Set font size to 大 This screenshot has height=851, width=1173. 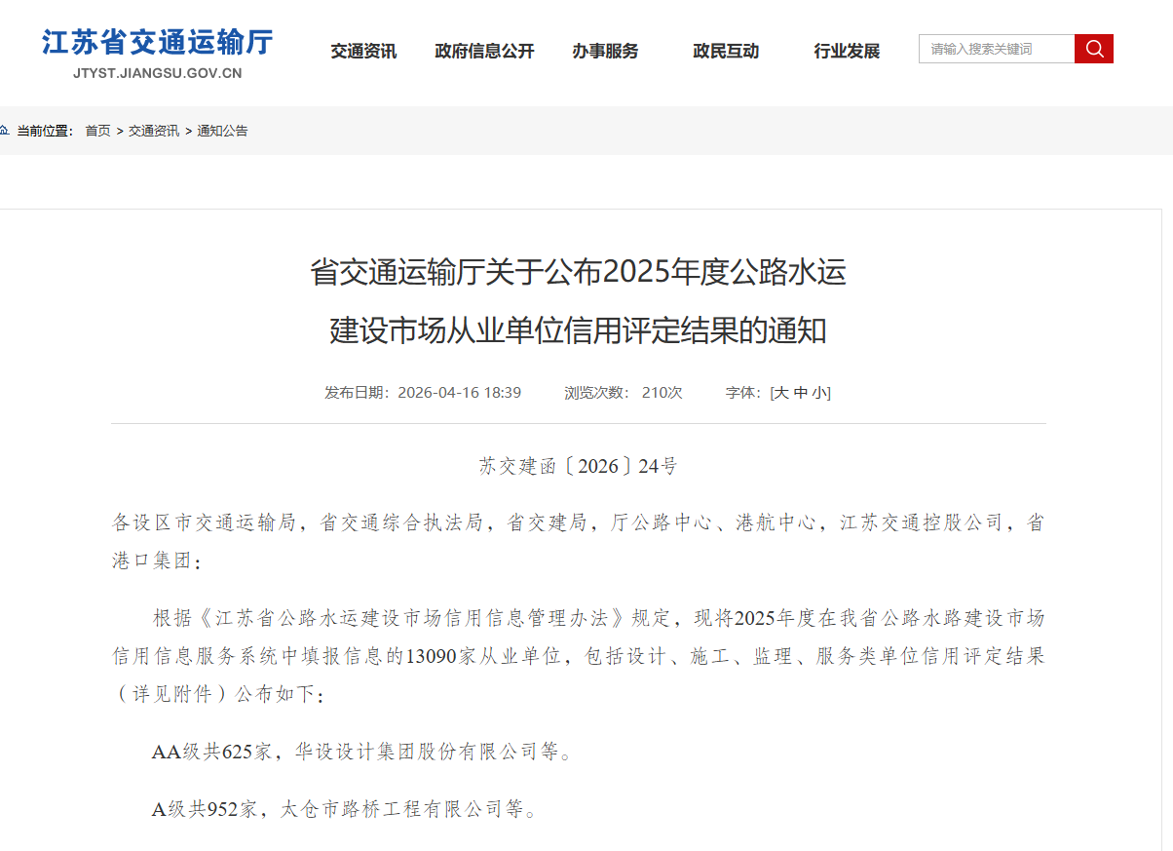(780, 393)
